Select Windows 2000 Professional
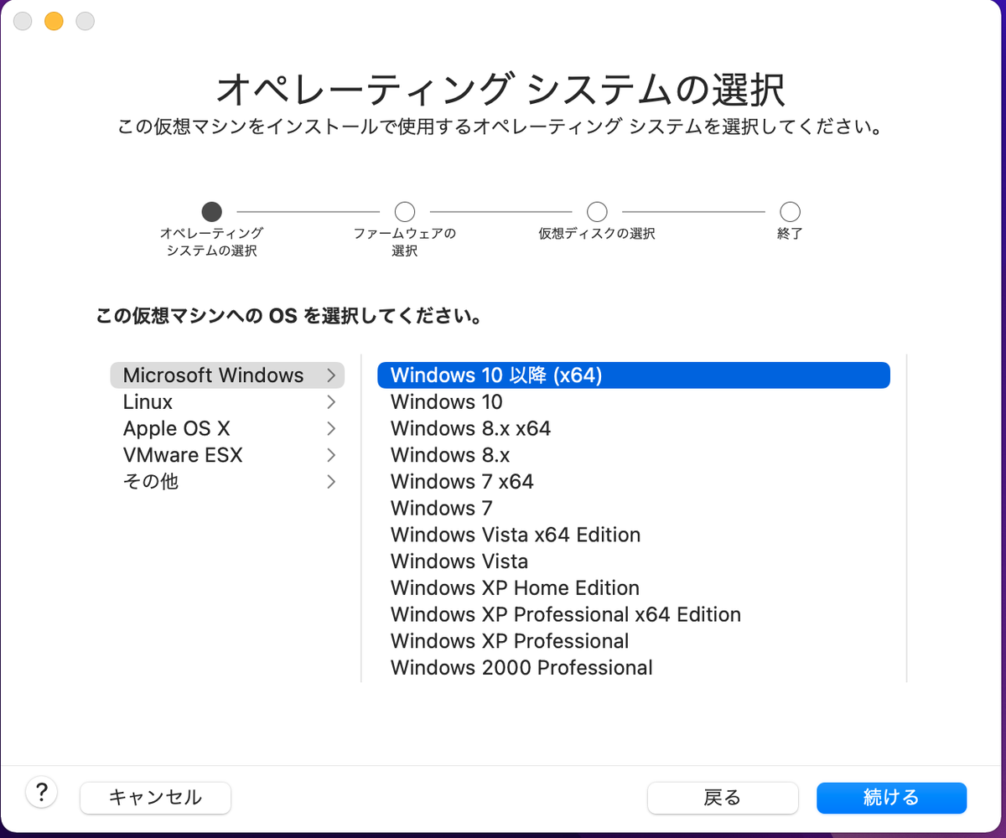The height and width of the screenshot is (838, 1006). [x=521, y=667]
